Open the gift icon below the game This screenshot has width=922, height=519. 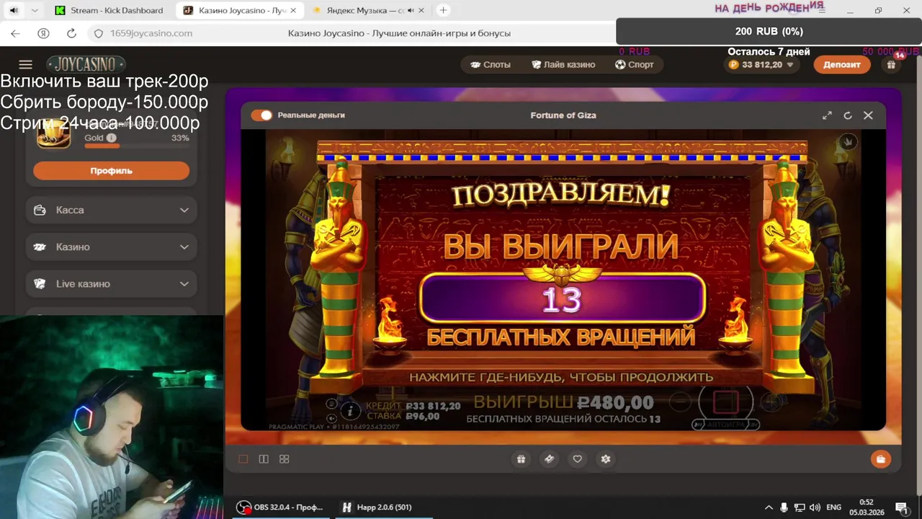tap(521, 459)
